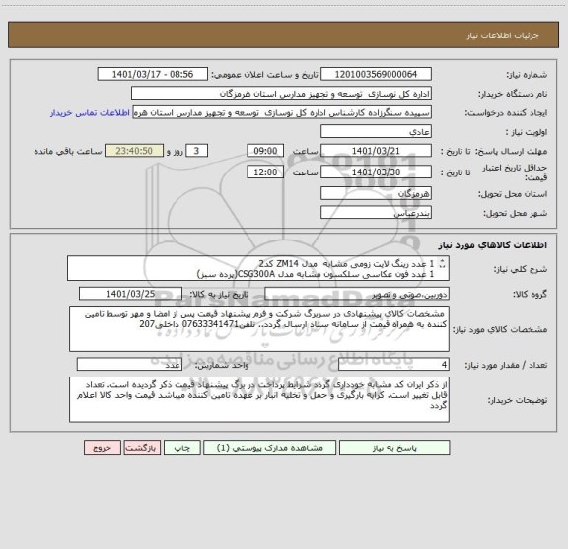Click the بازگشت back button

(142, 447)
